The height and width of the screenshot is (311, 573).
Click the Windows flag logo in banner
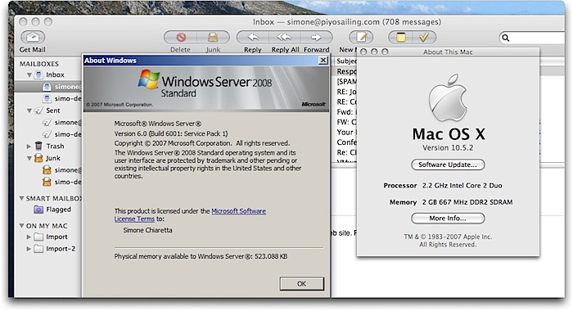tap(149, 79)
